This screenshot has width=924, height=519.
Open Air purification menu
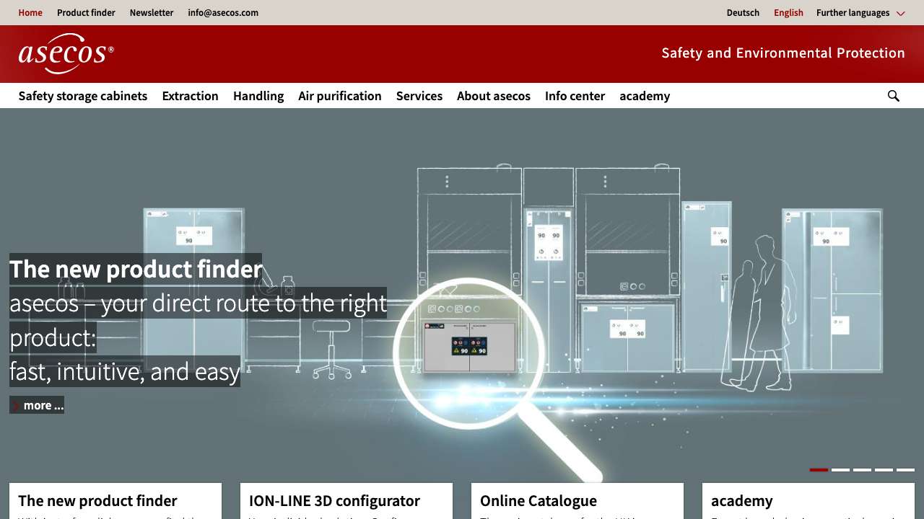[340, 96]
